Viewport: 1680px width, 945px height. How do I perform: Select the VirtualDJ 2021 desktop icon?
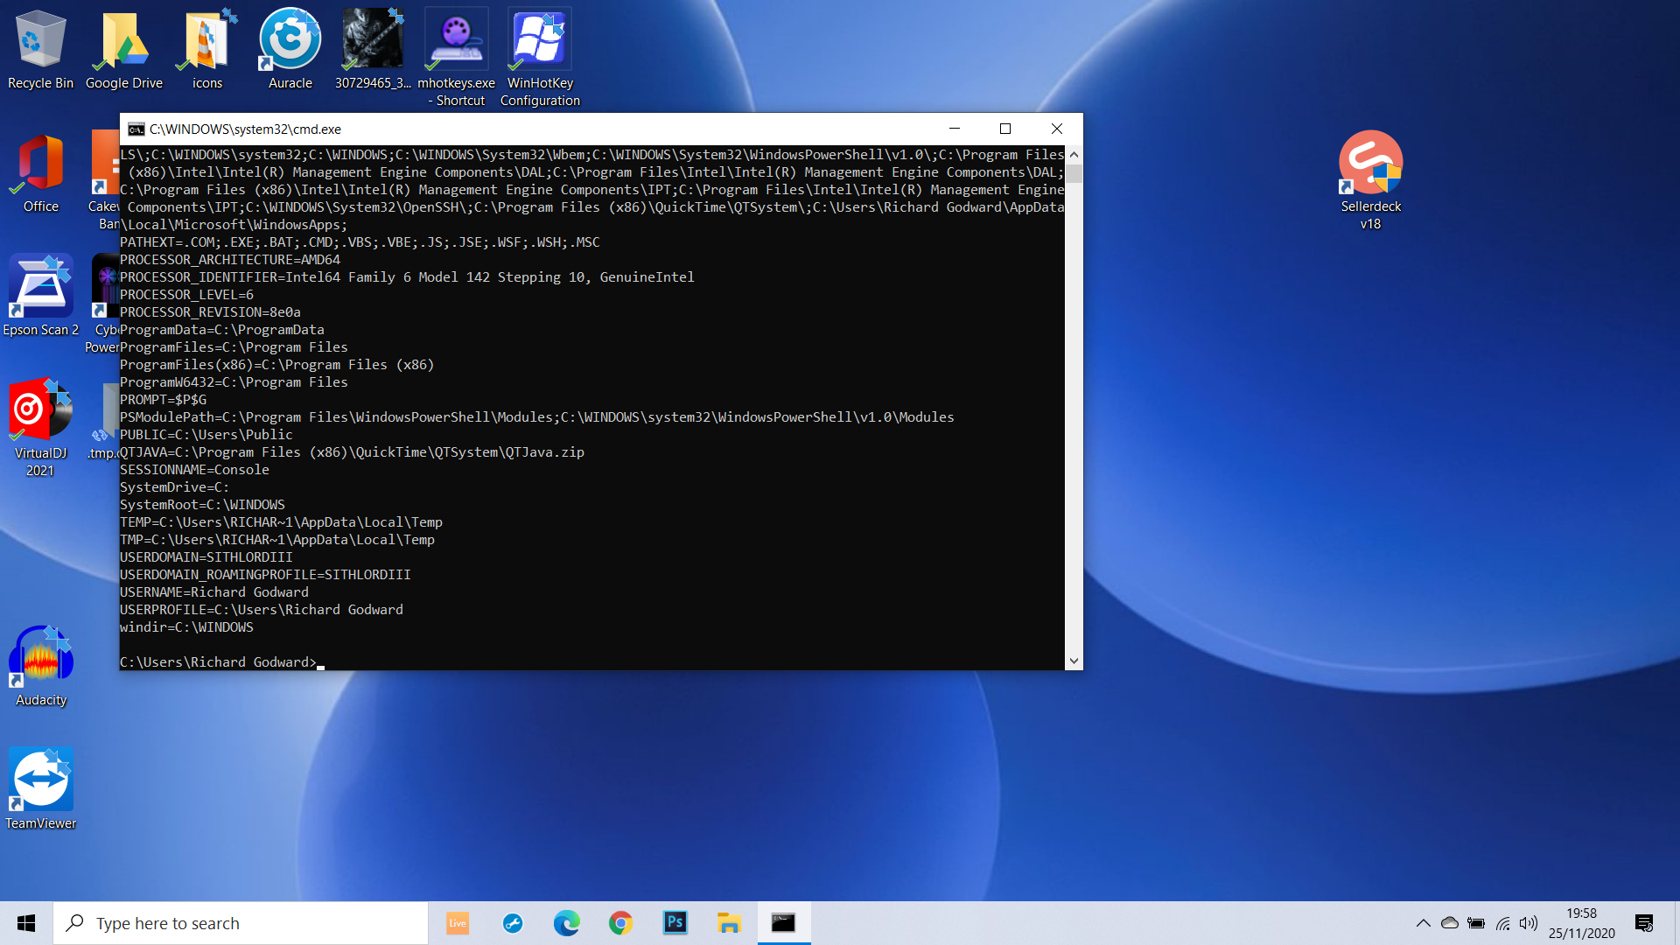[x=40, y=427]
